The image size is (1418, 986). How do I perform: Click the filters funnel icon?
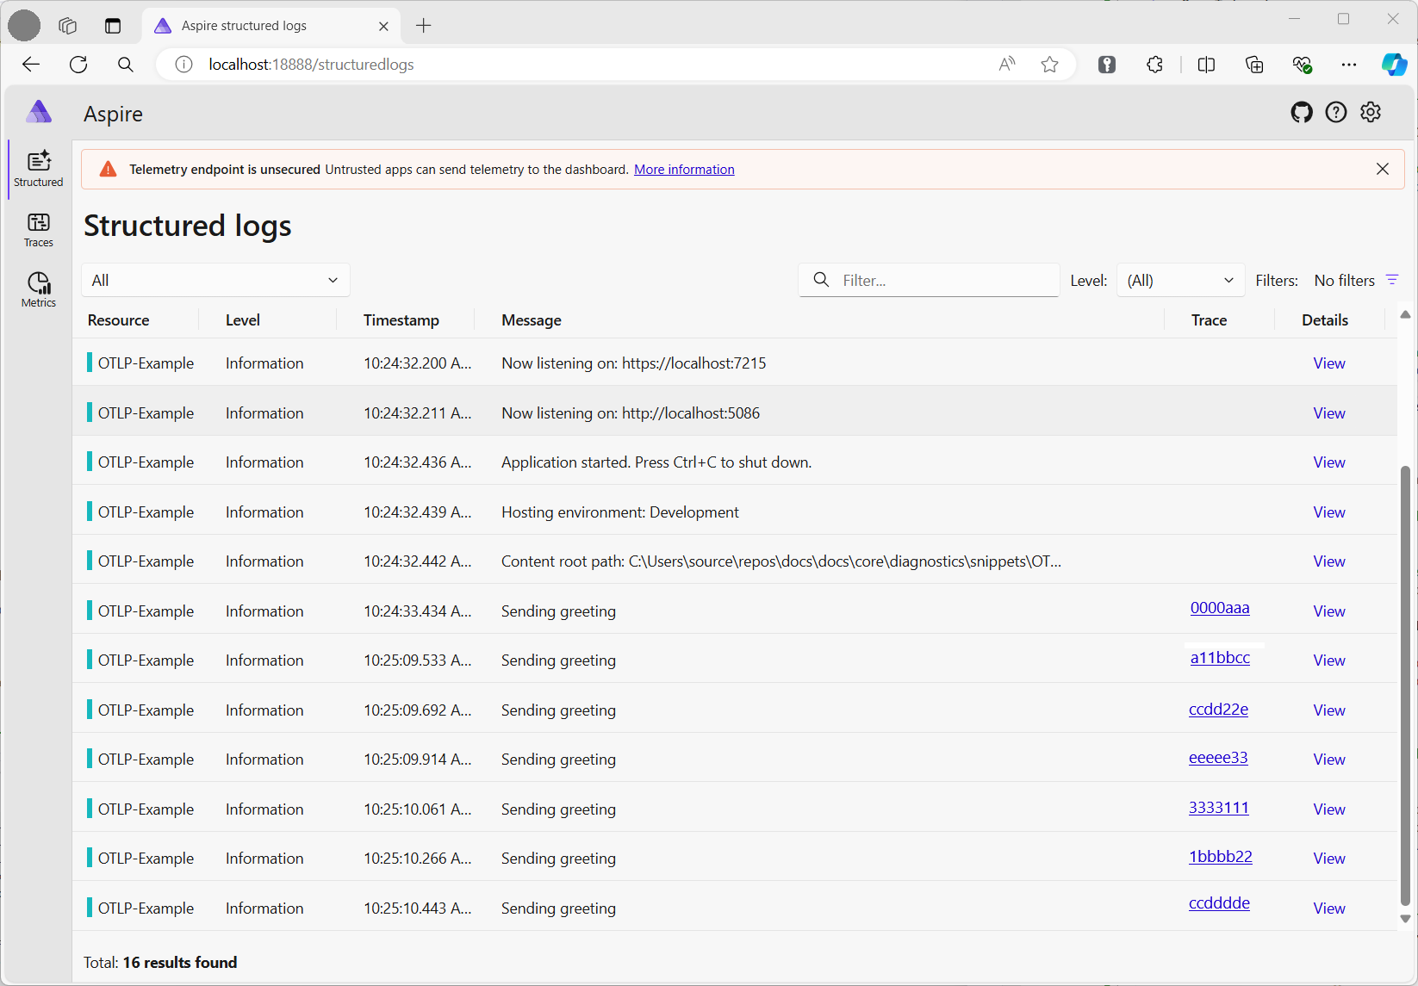click(1391, 280)
